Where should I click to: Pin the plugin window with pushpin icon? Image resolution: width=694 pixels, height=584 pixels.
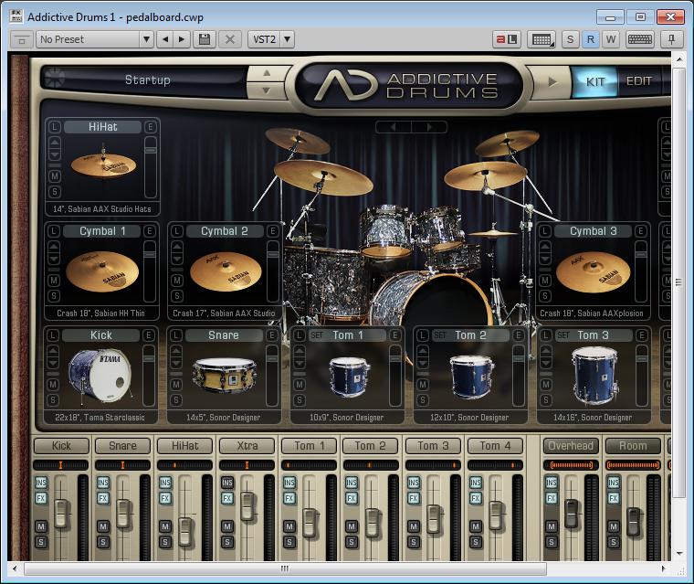[671, 39]
